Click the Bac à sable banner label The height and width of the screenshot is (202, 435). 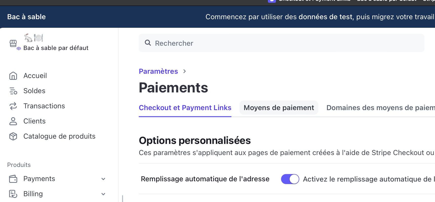tap(27, 17)
